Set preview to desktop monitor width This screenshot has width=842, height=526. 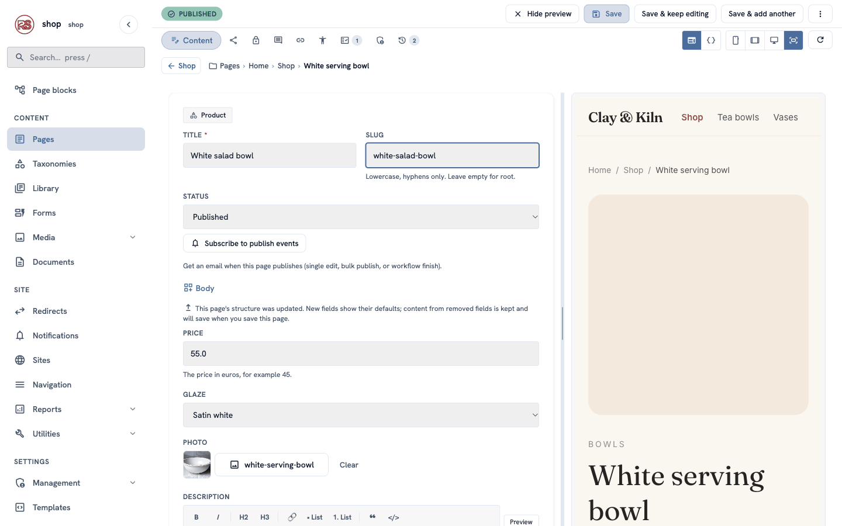click(x=774, y=40)
